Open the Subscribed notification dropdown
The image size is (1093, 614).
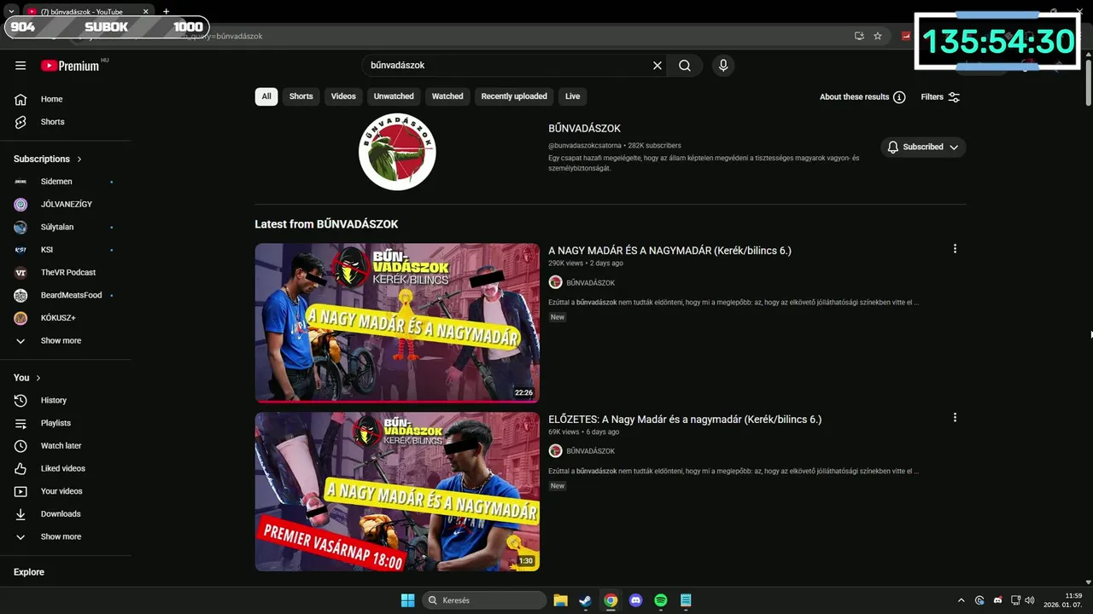[923, 148]
